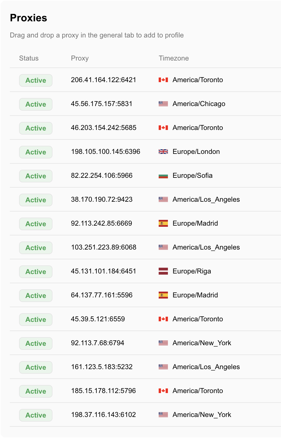Click America/Toronto timezone for 45.39.5.121:6559

(198, 319)
